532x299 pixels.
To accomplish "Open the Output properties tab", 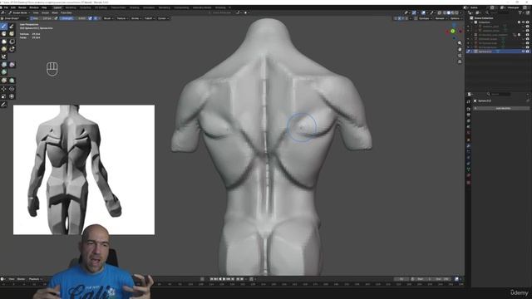I will pyautogui.click(x=469, y=115).
